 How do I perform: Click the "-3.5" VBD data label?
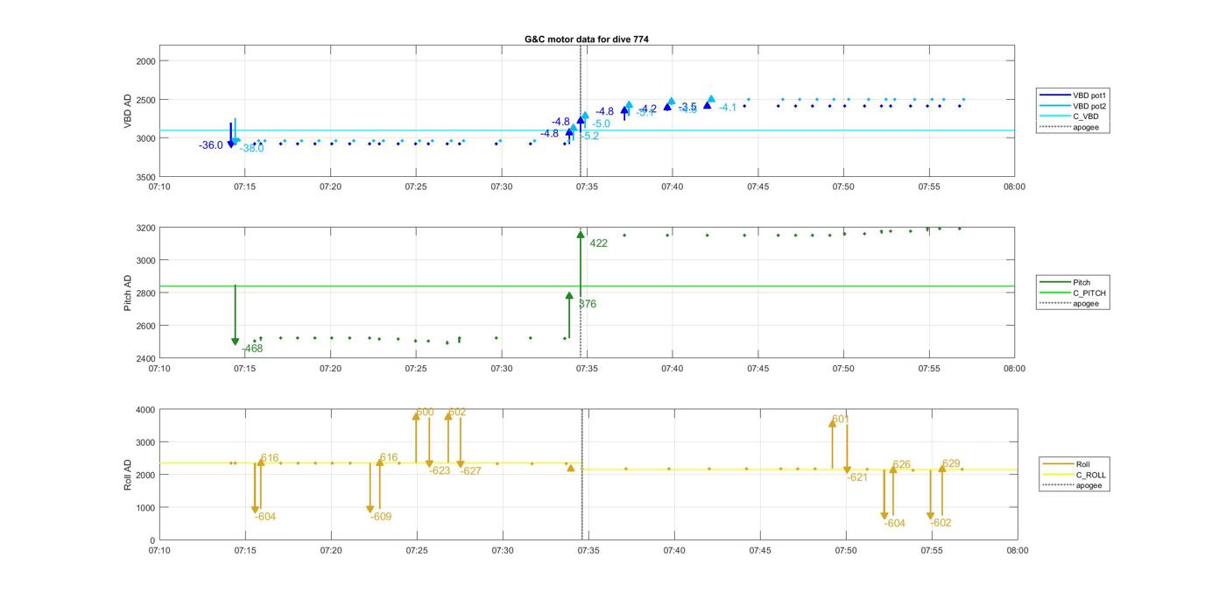(x=687, y=107)
